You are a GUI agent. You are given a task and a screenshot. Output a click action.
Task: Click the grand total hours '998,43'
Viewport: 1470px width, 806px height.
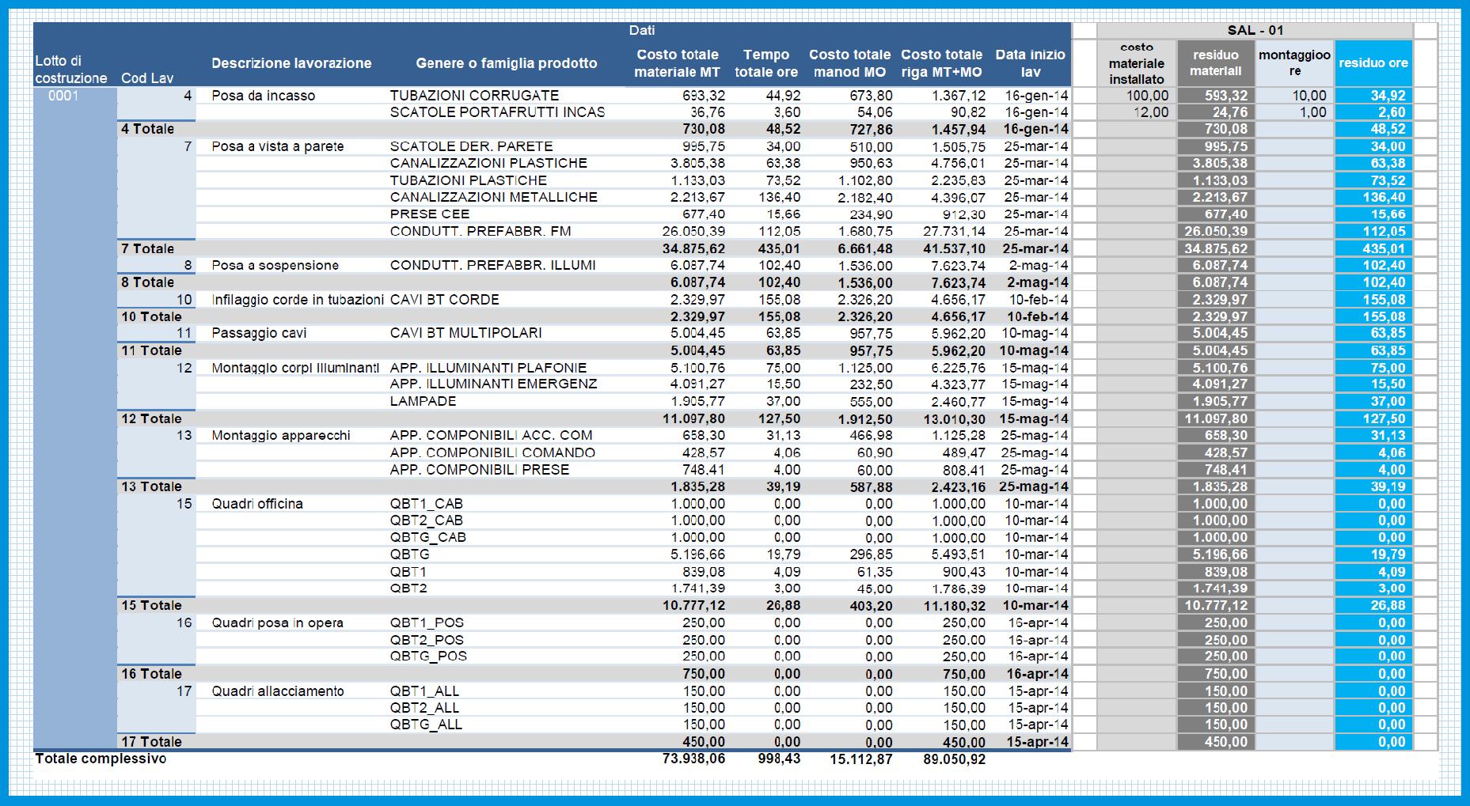point(779,759)
